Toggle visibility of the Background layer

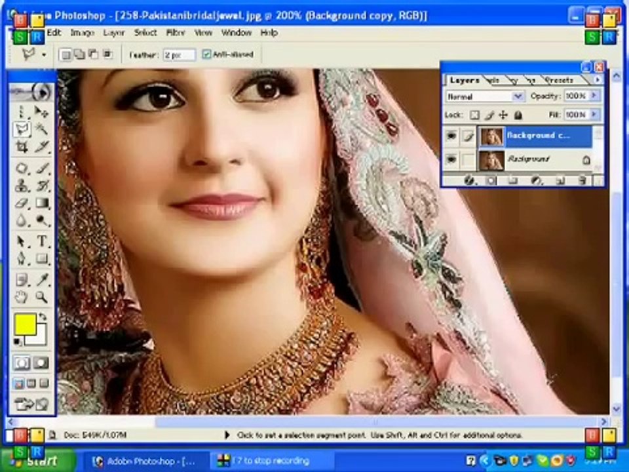point(451,159)
